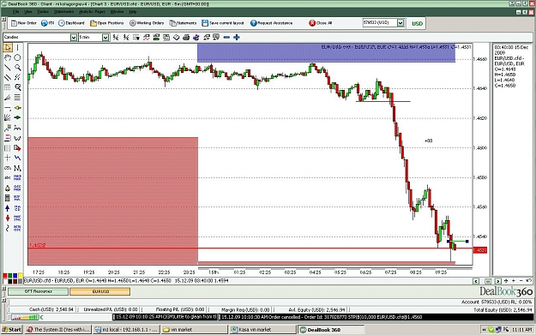Switch to the left green workspace tab
Image resolution: width=536 pixels, height=335 pixels.
pyautogui.click(x=38, y=291)
